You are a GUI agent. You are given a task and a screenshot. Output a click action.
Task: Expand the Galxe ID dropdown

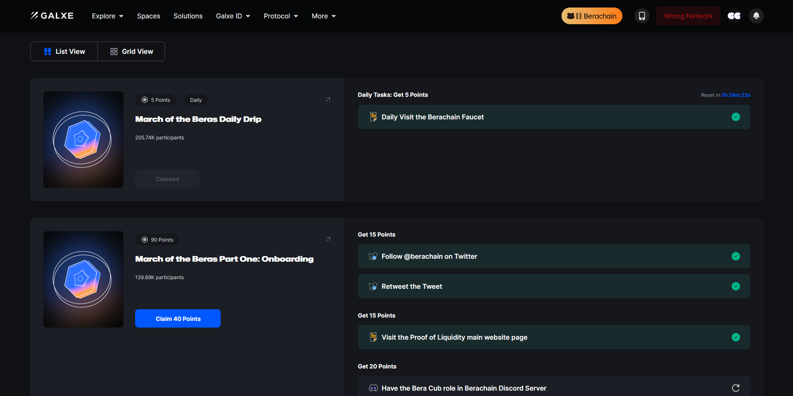pos(233,16)
